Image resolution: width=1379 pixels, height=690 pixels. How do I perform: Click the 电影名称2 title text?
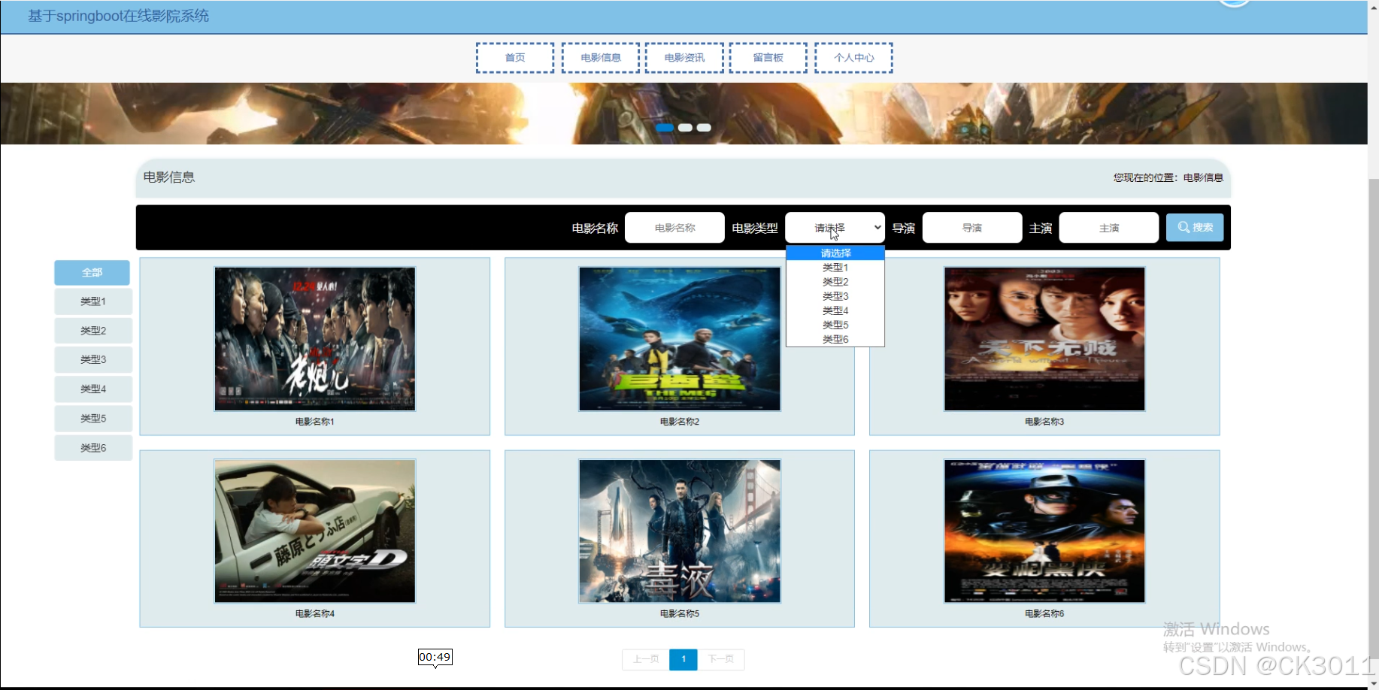pos(680,422)
